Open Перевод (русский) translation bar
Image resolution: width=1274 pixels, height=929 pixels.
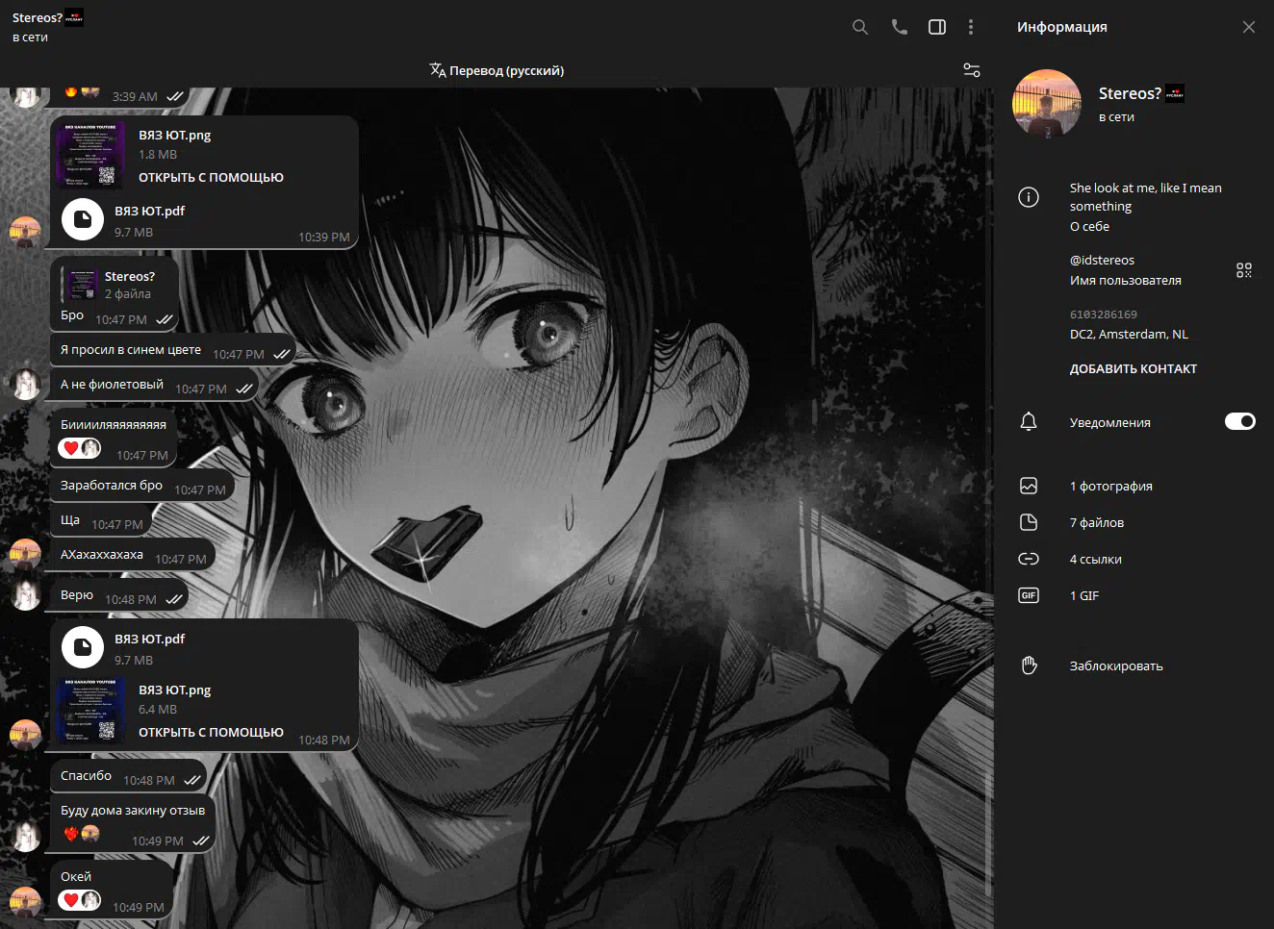click(x=497, y=70)
